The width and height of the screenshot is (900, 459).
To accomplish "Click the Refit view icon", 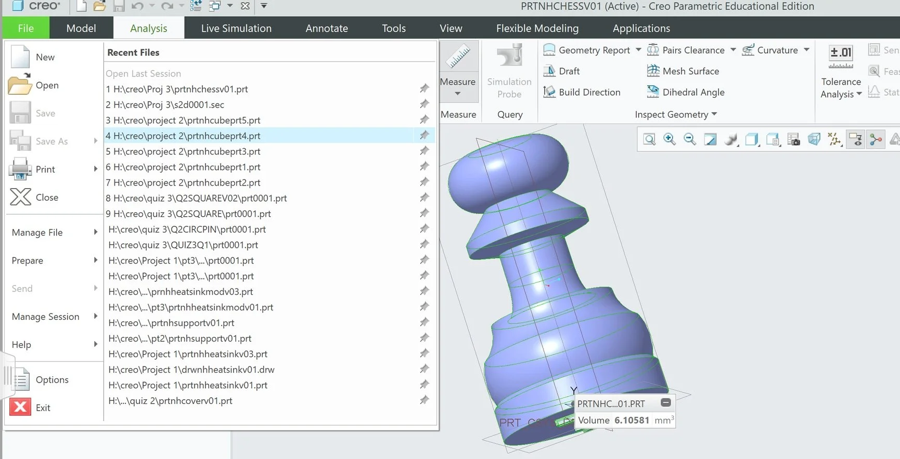I will [x=649, y=139].
